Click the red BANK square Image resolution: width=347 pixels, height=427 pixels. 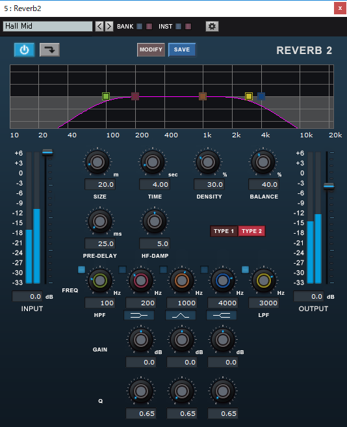click(149, 27)
